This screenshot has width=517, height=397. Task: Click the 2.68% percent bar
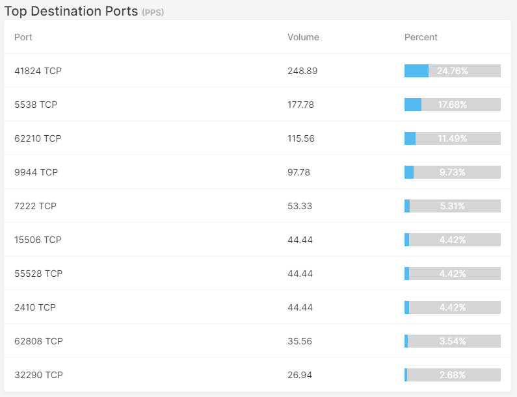tap(453, 375)
